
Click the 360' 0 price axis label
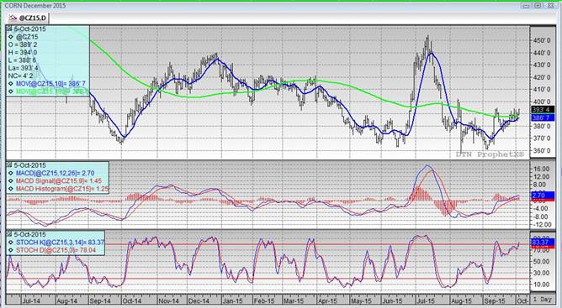(542, 150)
